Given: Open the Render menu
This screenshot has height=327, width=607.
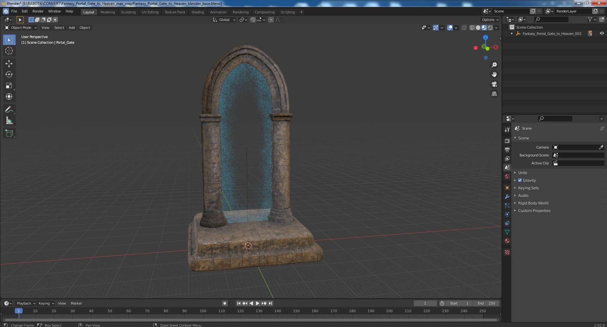Looking at the screenshot, I should pos(38,11).
